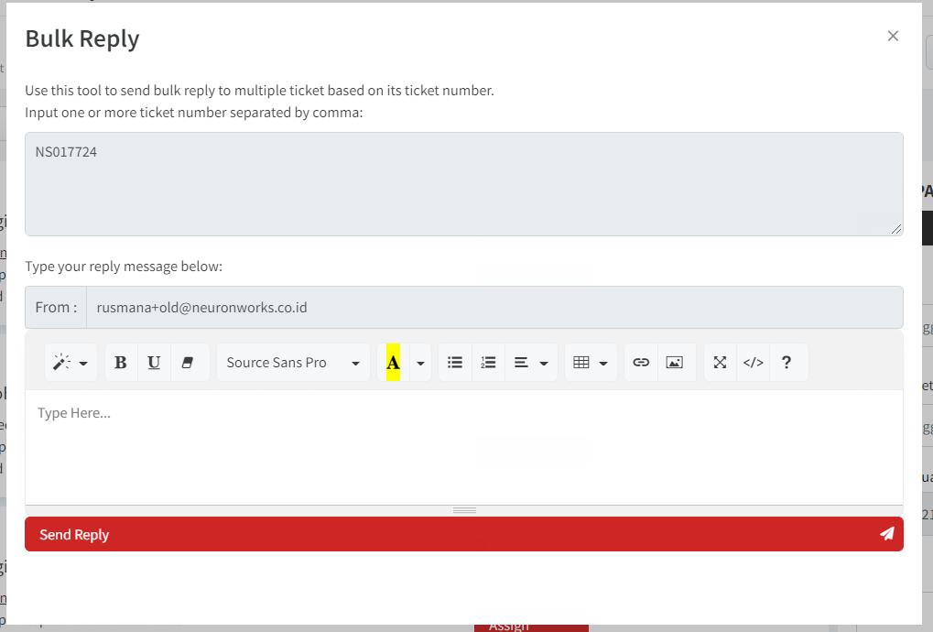Toggle bold formatting in editor toolbar
This screenshot has height=632, width=933.
[121, 363]
